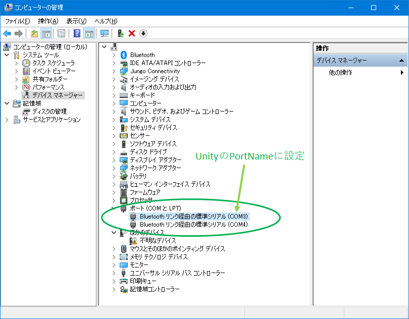Open the 表示(V) menu
Image resolution: width=409 pixels, height=319 pixels.
point(76,21)
